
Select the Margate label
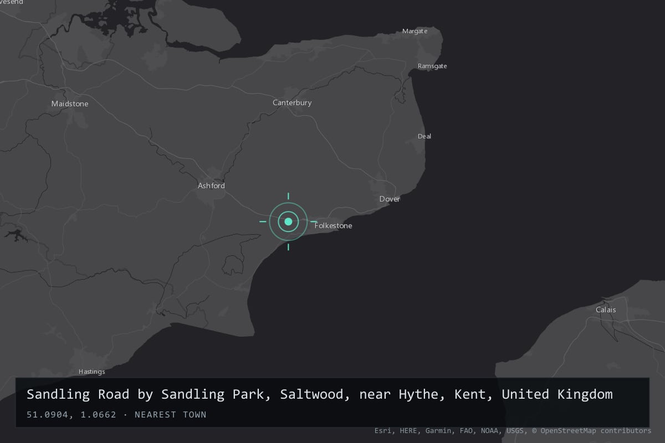point(415,31)
